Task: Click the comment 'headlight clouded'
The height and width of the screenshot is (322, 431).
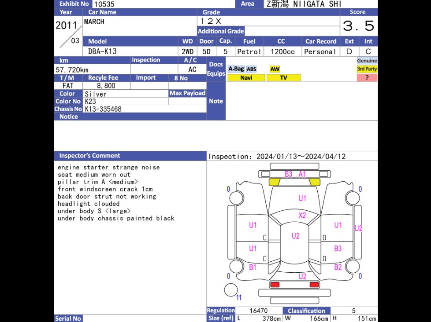Action: [89, 204]
